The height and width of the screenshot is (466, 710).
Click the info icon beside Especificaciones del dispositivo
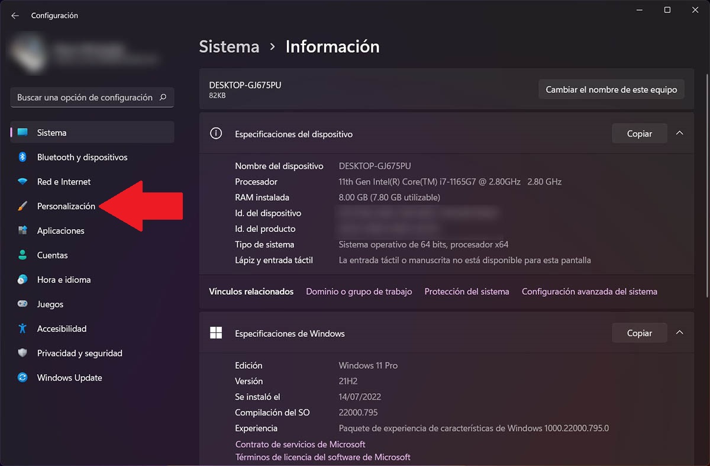[x=216, y=134]
